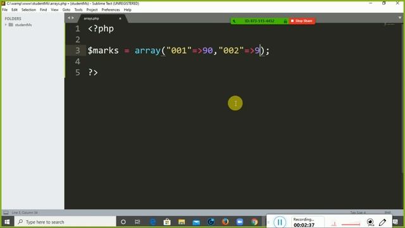Screen dimensions: 405x228
Task: Click line number 4 in the gutter
Action: [77, 61]
